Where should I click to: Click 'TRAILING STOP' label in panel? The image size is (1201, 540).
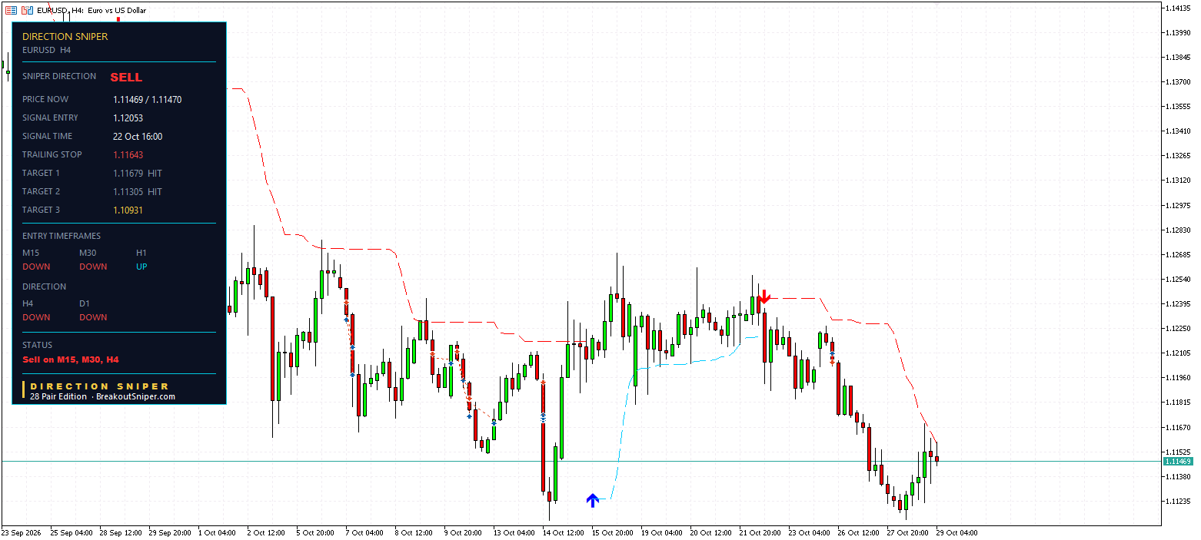tap(51, 154)
